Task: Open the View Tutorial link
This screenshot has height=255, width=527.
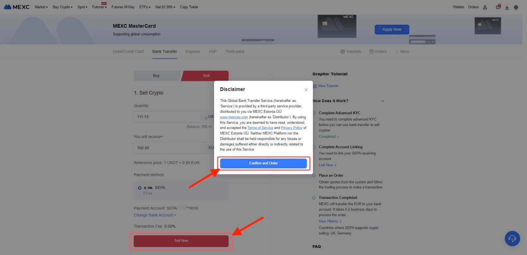Action: click(325, 86)
